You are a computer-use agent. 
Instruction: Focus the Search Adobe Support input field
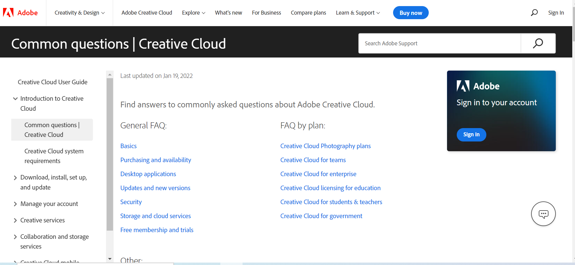(x=439, y=44)
